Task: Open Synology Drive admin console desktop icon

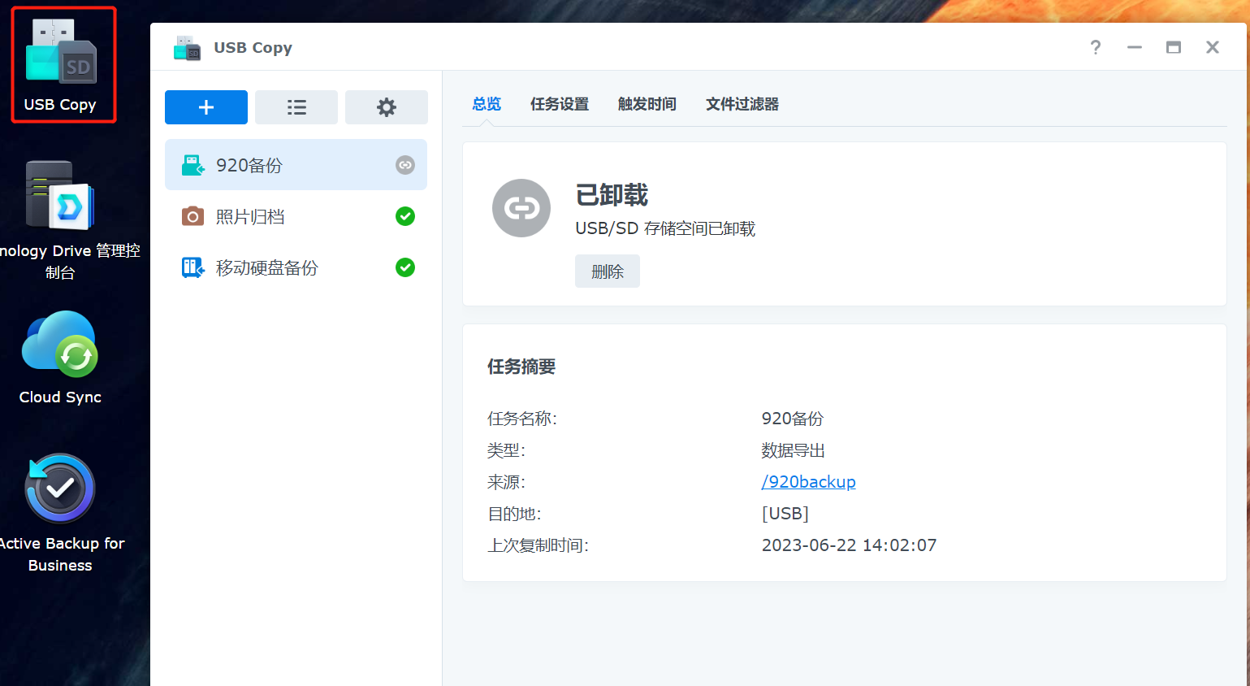Action: [x=60, y=220]
